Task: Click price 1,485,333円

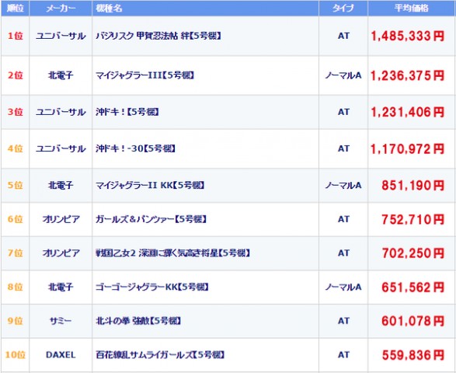Action: coord(408,36)
